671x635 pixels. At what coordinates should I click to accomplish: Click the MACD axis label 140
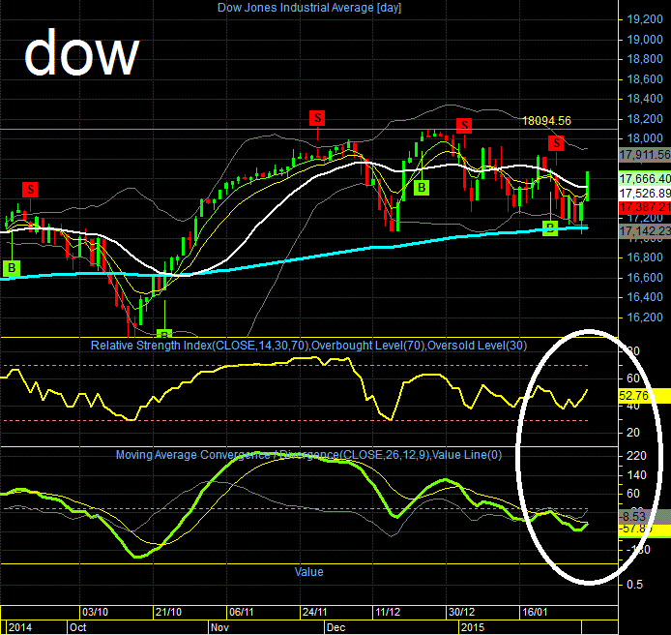[x=636, y=475]
